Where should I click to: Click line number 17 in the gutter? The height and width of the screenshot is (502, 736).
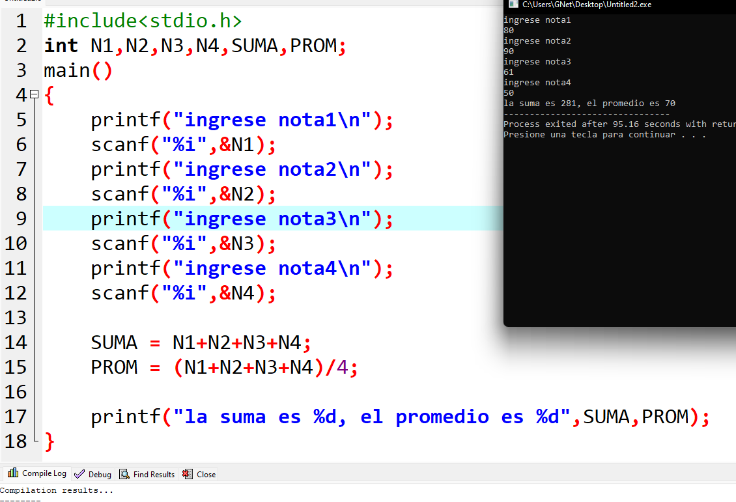(x=16, y=417)
